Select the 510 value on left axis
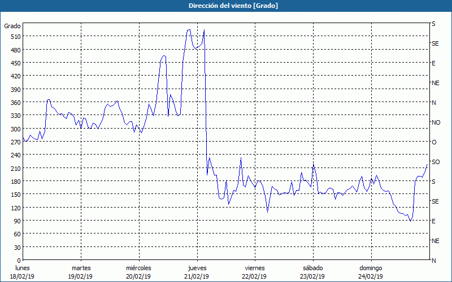The width and height of the screenshot is (452, 282). pos(15,37)
